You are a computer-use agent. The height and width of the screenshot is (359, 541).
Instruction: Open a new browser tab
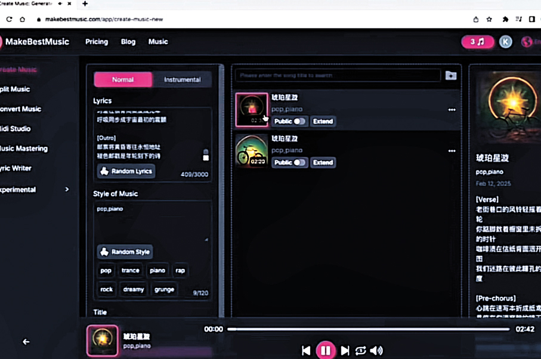tap(85, 4)
